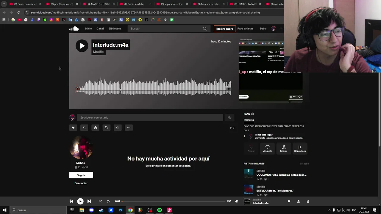
Task: Open the Para artistas link
Action: pyautogui.click(x=245, y=29)
